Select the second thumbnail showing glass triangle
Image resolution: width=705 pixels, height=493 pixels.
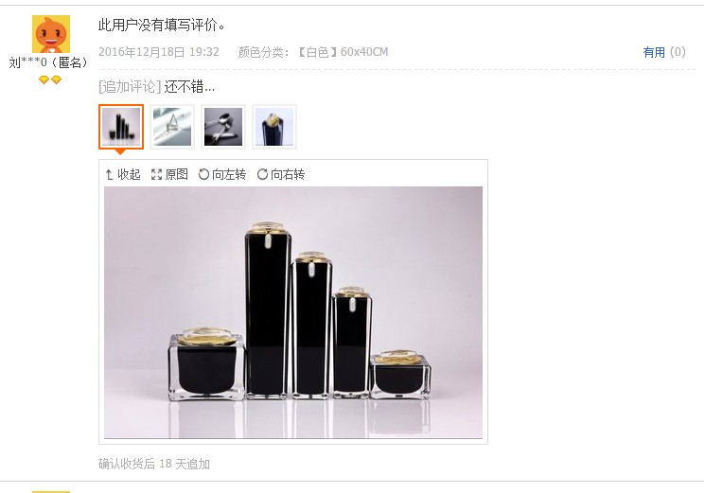pos(172,127)
